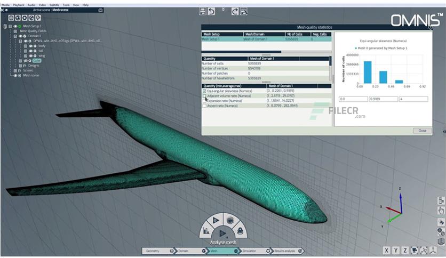Select the Mesh scene tree item
The image size is (446, 258).
[x=31, y=76]
